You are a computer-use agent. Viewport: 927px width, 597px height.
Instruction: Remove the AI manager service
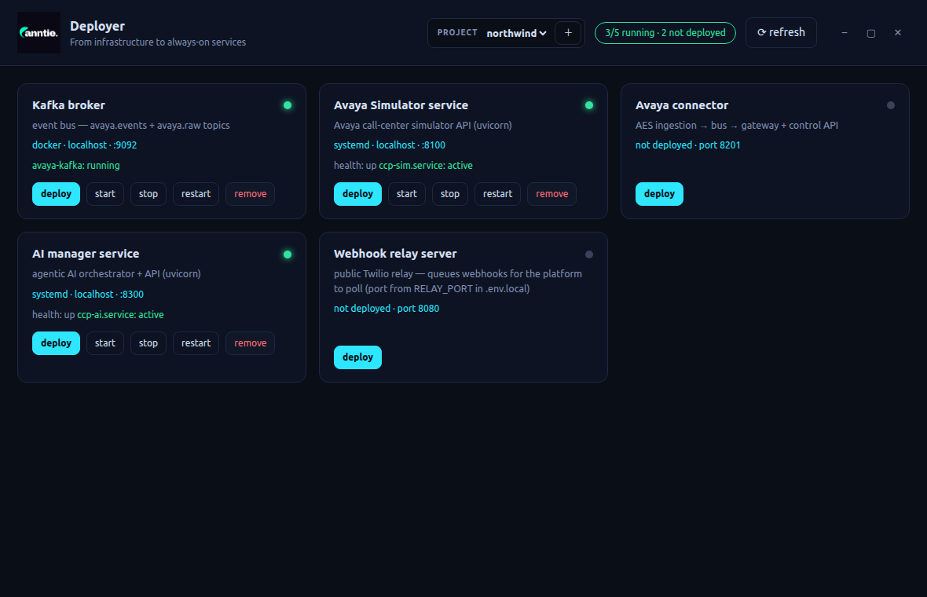point(250,342)
